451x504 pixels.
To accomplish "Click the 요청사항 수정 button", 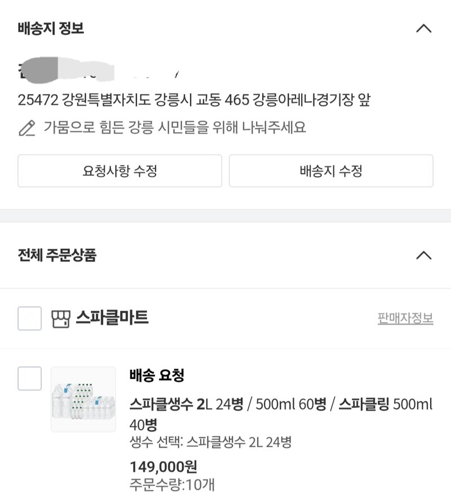I will [120, 171].
